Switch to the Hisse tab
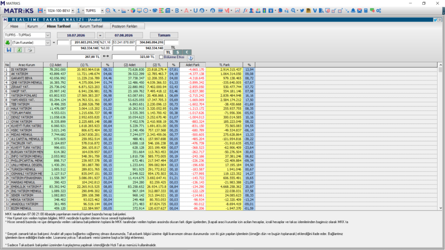 14,26
